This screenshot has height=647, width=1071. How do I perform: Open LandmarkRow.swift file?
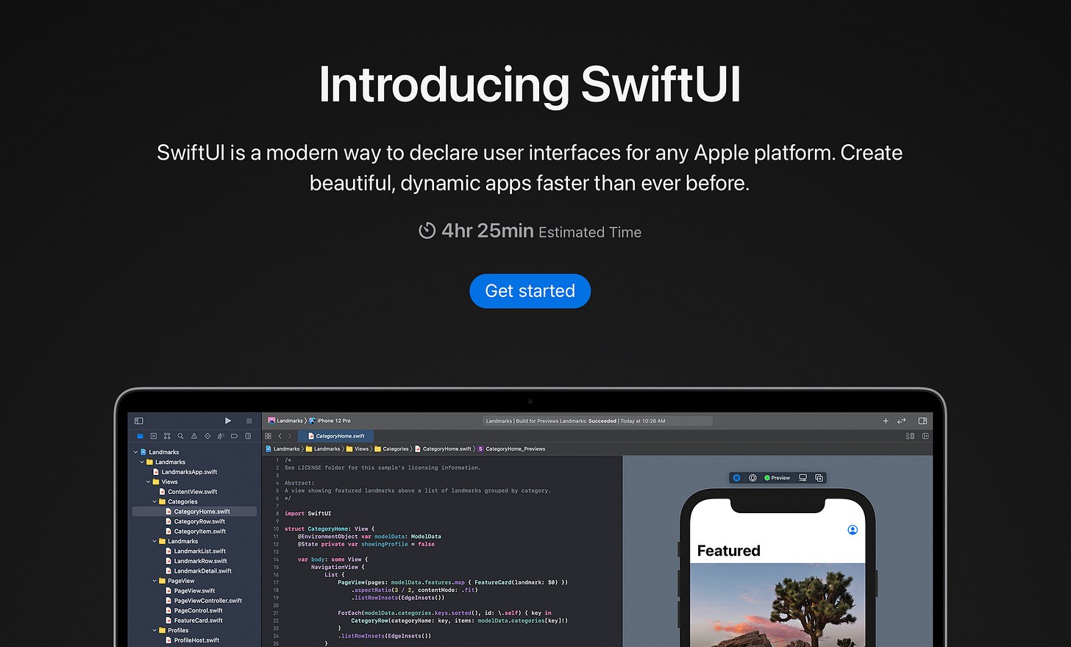[196, 561]
